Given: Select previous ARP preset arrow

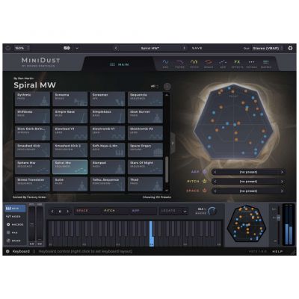Looking at the screenshot, I should (215, 172).
